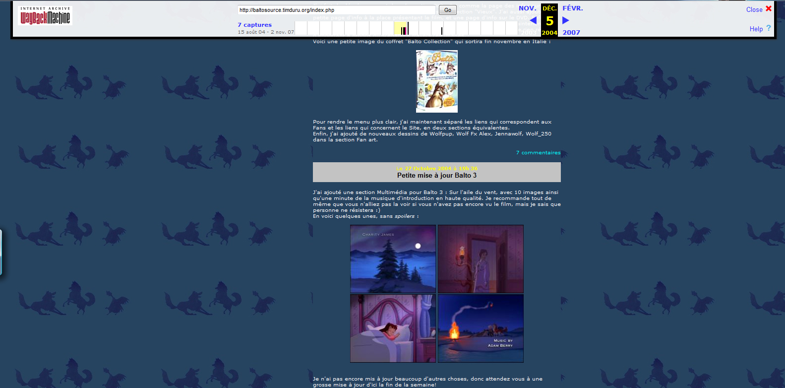Open the Charity James moonlit forest screenshot

coord(393,259)
